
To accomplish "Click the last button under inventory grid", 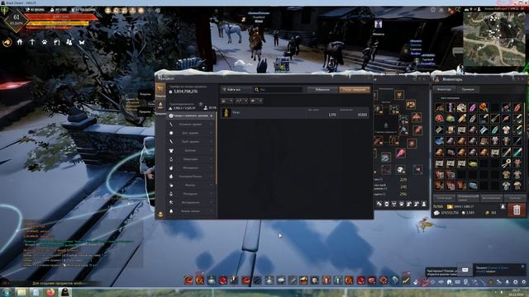I will coord(515,198).
